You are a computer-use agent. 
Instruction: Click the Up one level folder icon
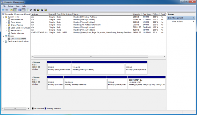pos(11,10)
